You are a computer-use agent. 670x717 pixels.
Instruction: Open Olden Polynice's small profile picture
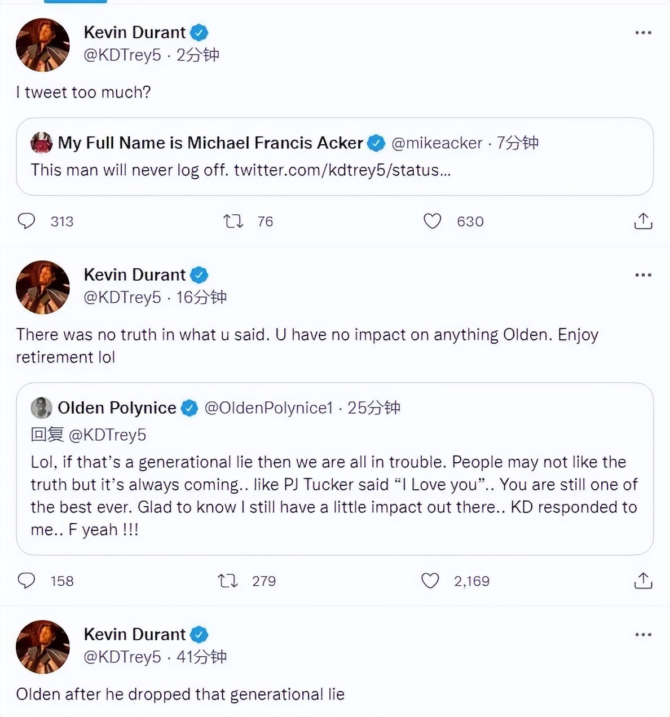tap(41, 408)
